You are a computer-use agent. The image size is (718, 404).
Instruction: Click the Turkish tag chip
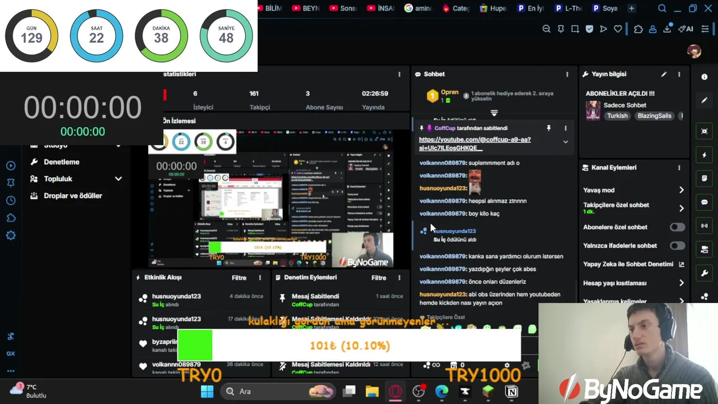(x=617, y=116)
